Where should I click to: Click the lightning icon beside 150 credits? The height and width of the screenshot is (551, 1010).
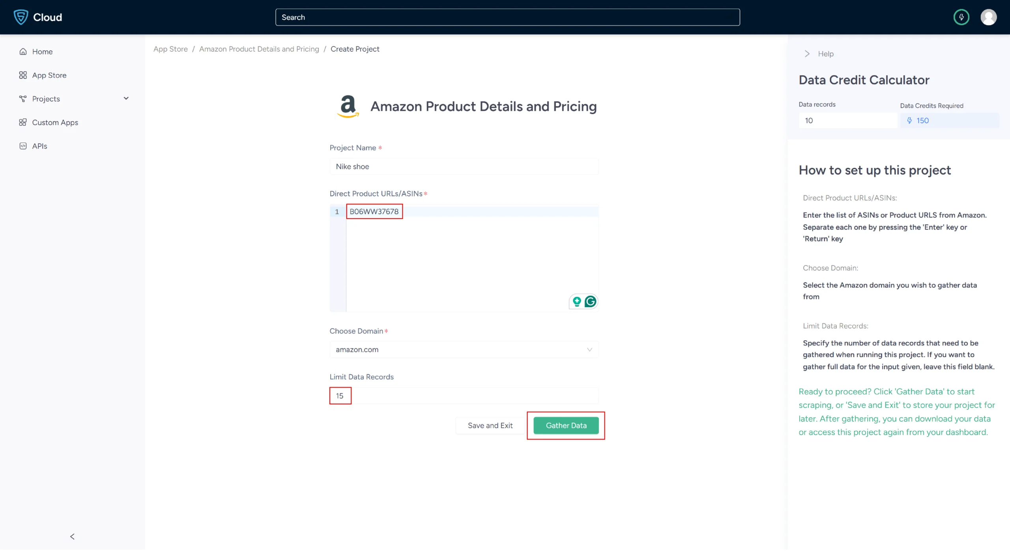pos(909,121)
